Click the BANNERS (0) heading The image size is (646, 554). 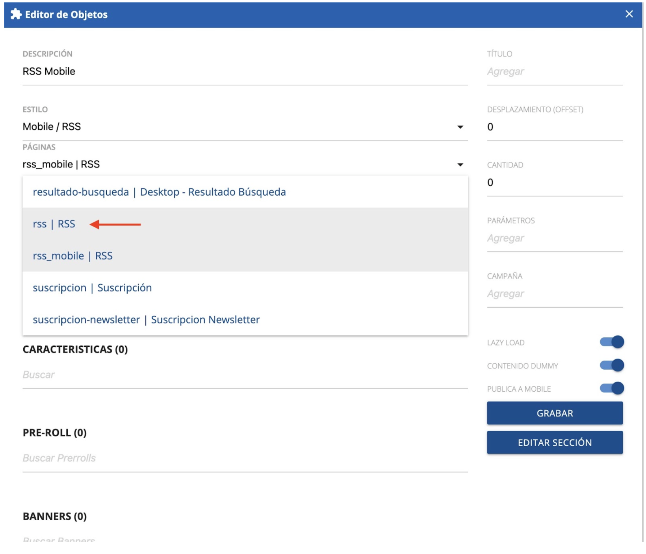pyautogui.click(x=55, y=516)
